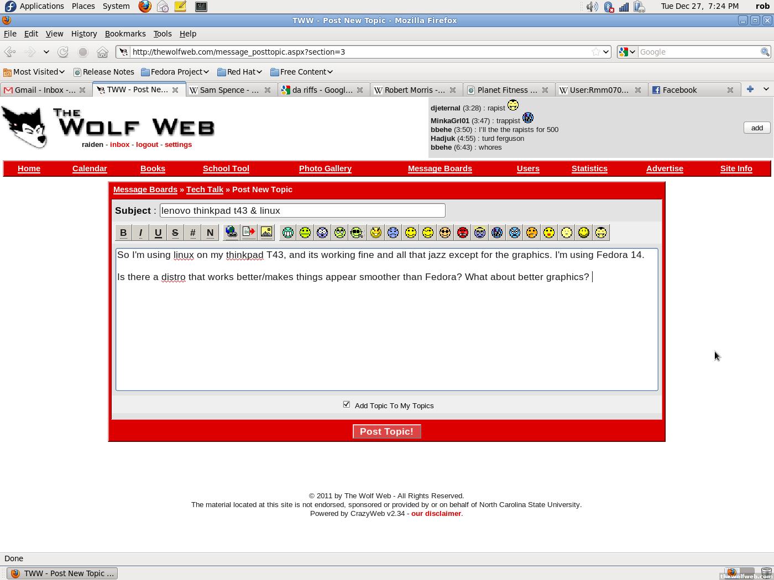Open a new tab with plus icon
Viewport: 774px width, 580px height.
tap(750, 89)
